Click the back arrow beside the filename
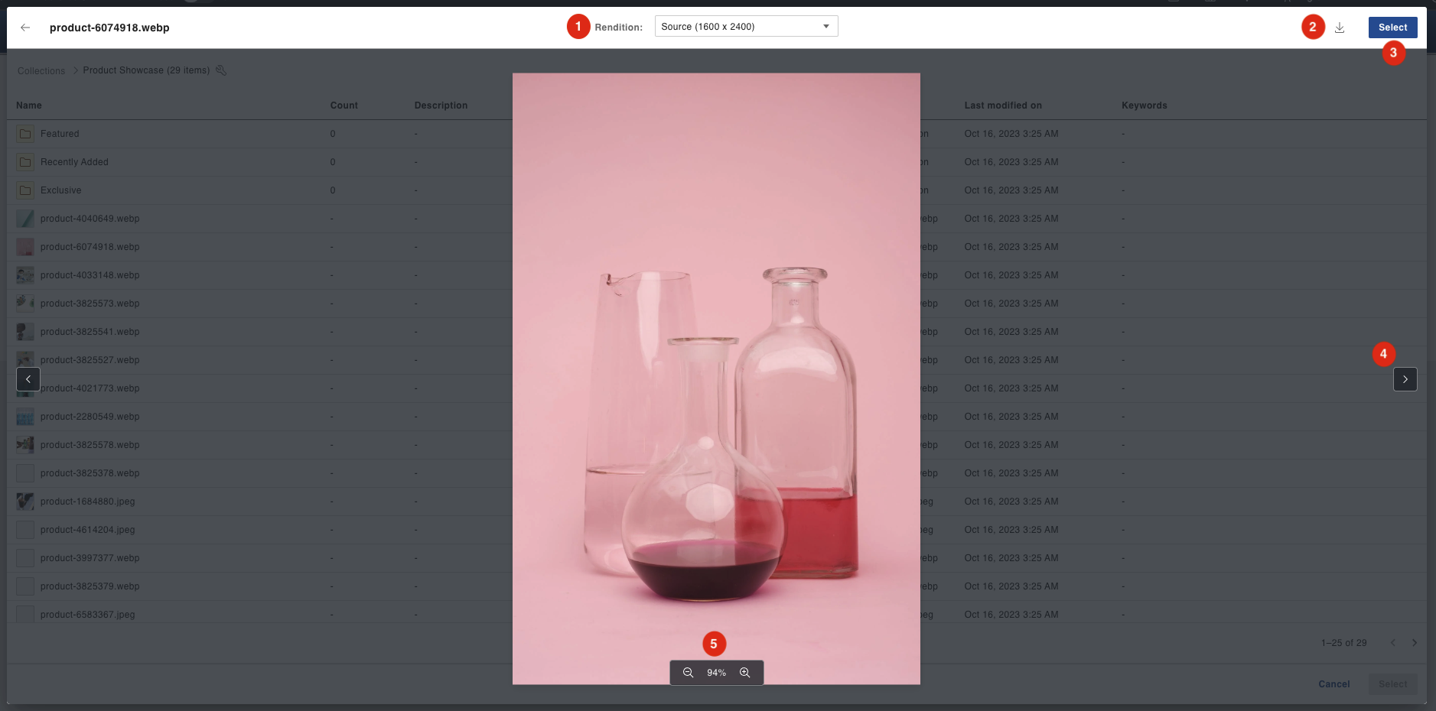 25,28
